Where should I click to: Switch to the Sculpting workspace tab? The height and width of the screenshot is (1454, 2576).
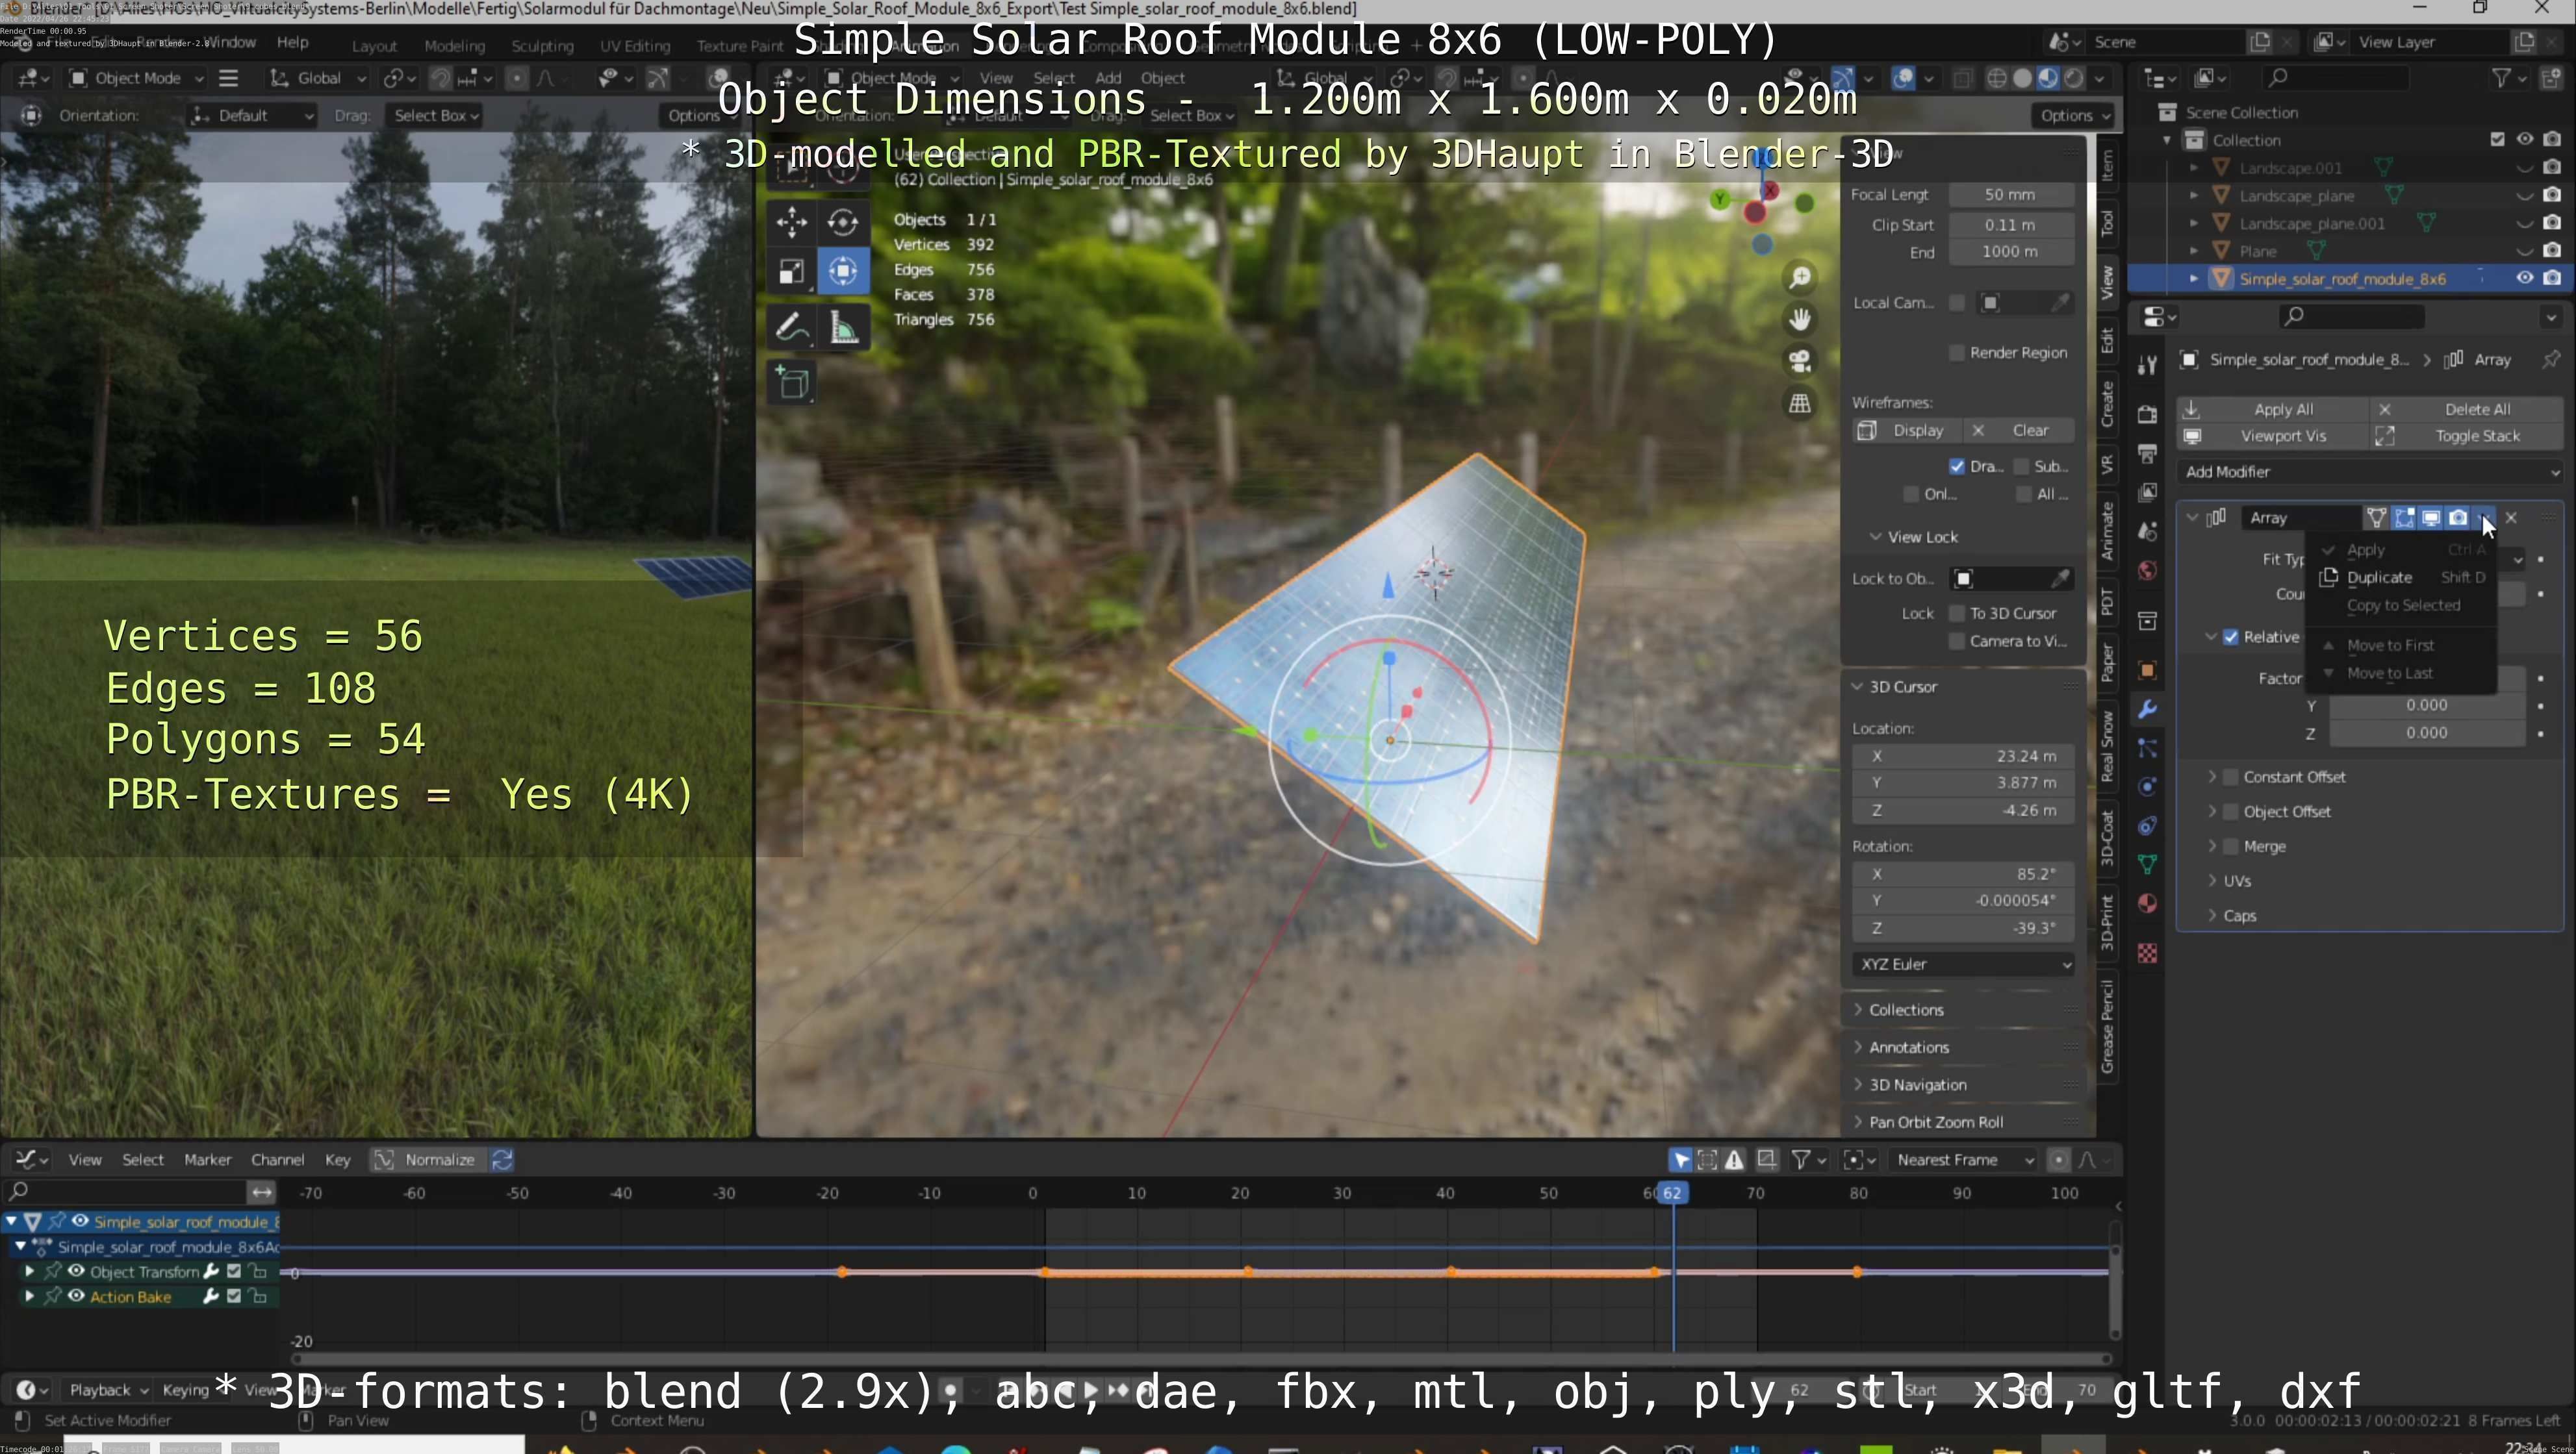pos(542,46)
